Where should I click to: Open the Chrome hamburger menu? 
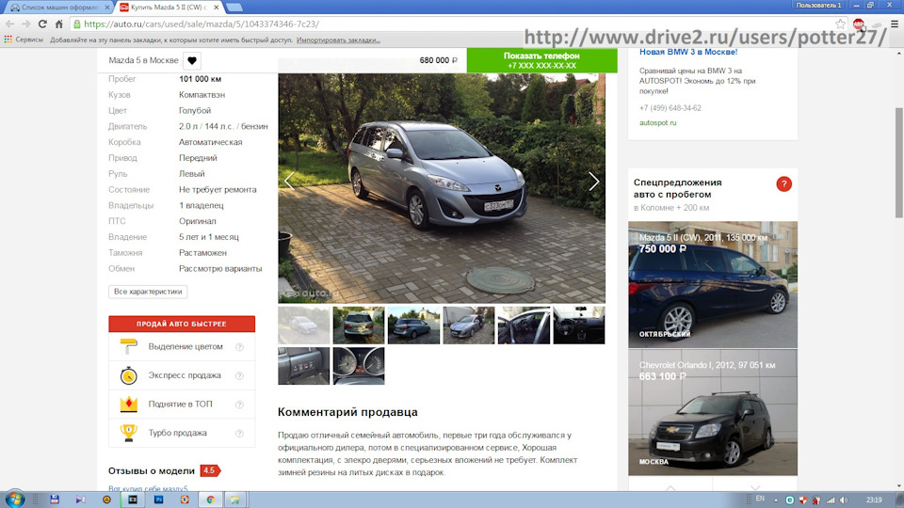click(895, 24)
